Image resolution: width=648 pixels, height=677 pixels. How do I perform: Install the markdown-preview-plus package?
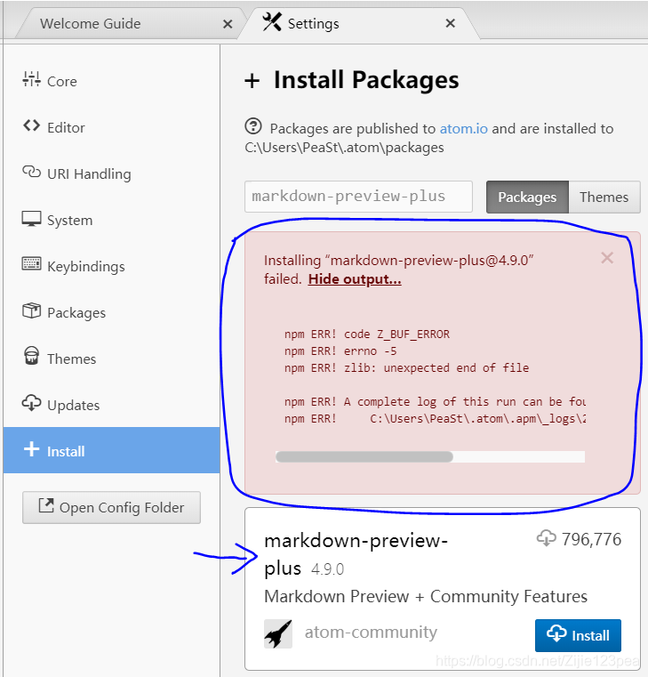[578, 635]
